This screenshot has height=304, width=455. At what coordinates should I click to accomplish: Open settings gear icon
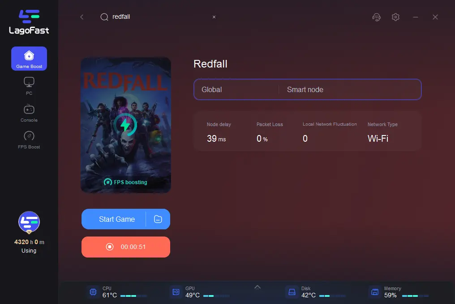coord(395,17)
